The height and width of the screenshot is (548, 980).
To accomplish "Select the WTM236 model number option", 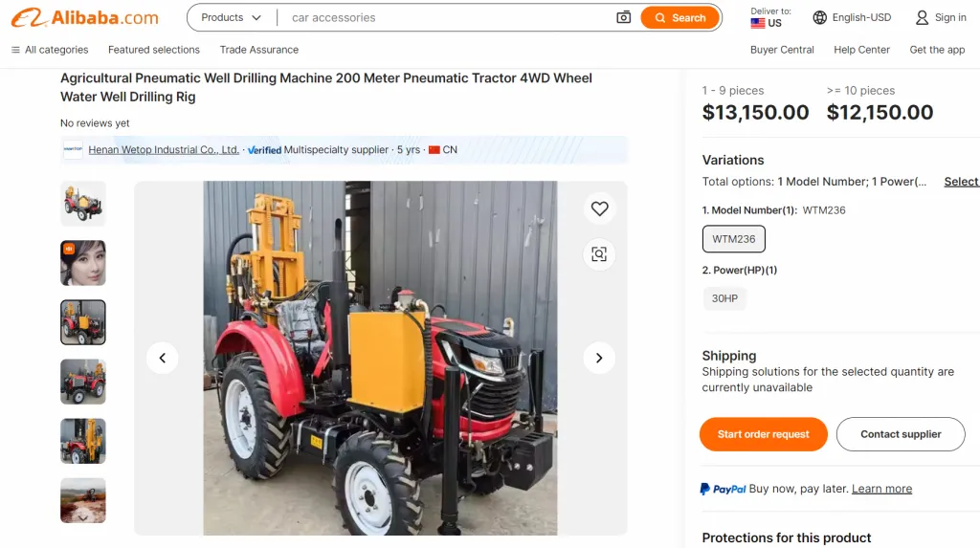I will point(734,239).
